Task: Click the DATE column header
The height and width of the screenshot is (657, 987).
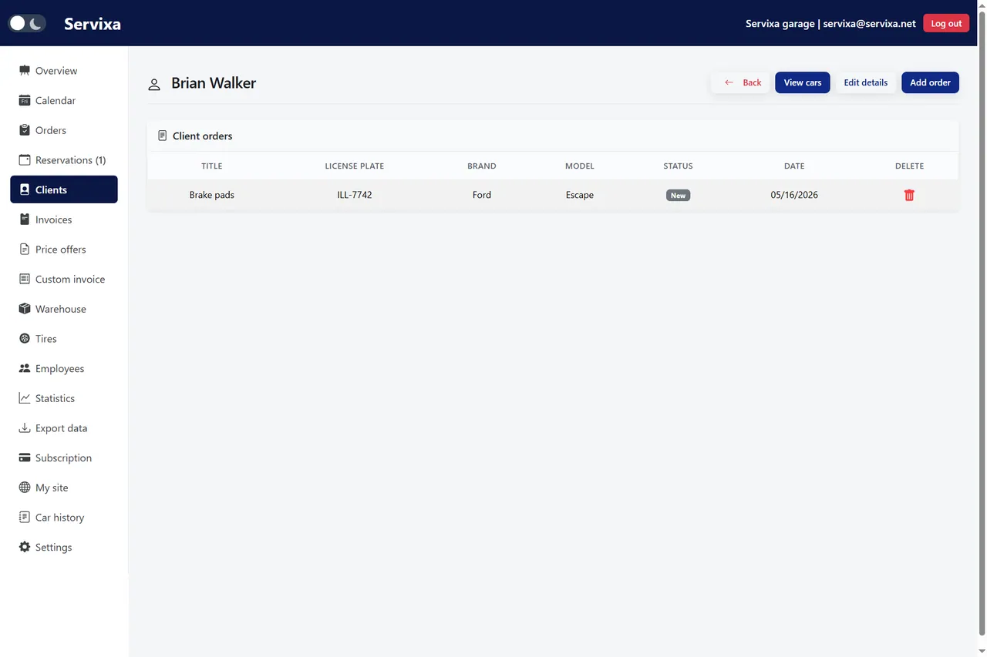Action: click(794, 166)
